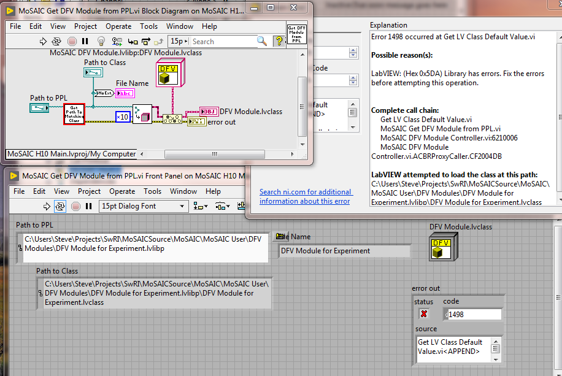Toggle Retain Wire Values icon
Image resolution: width=562 pixels, height=376 pixels.
pos(117,42)
